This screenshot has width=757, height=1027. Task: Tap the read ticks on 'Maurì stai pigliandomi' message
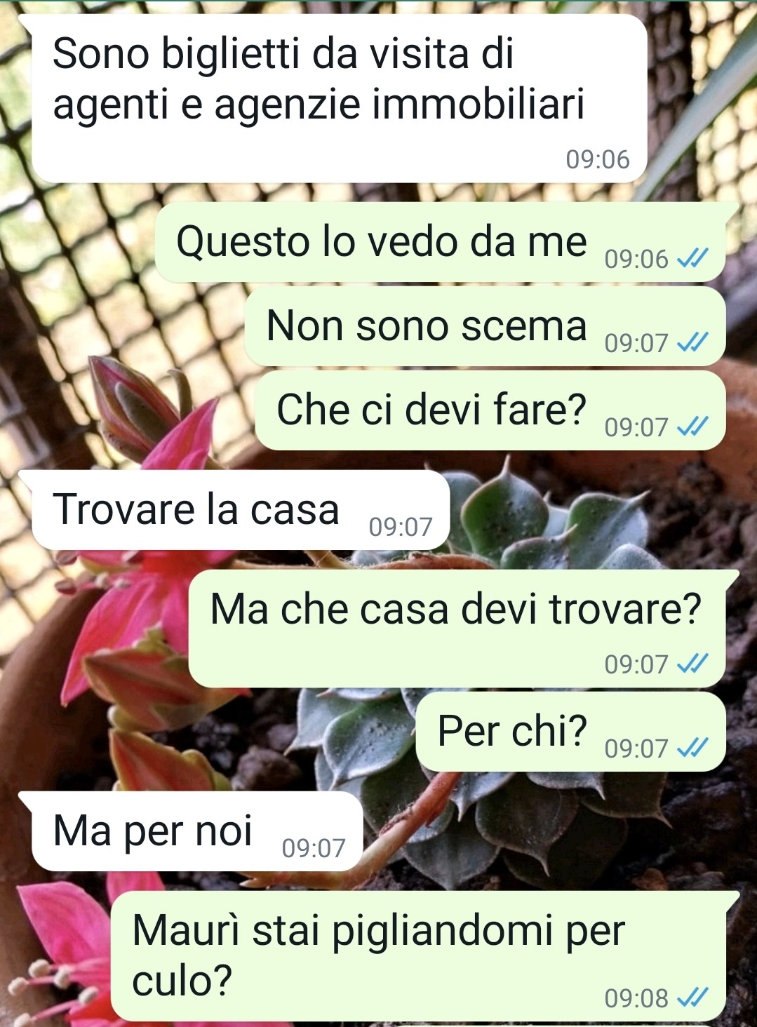pos(692,997)
